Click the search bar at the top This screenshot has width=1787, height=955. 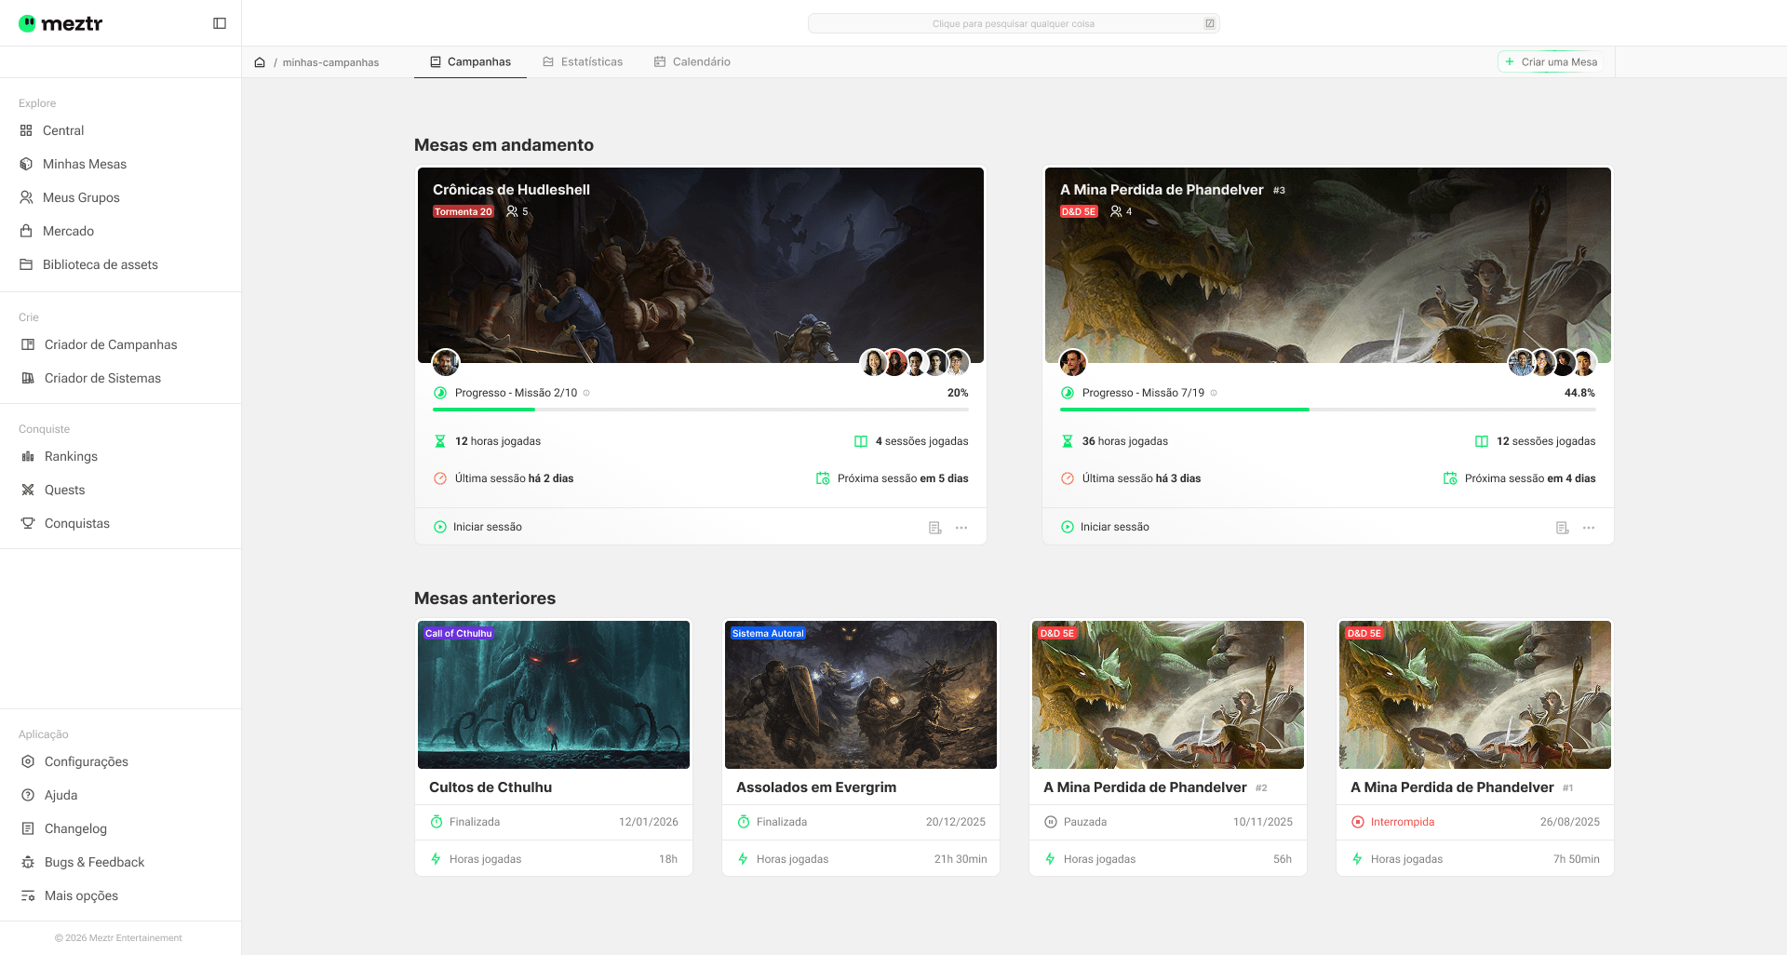1013,23
